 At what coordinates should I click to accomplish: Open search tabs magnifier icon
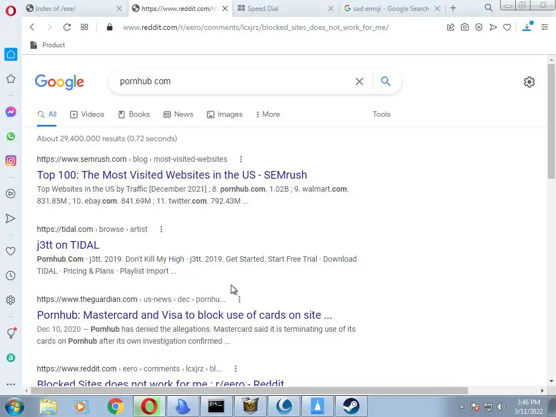tap(488, 8)
